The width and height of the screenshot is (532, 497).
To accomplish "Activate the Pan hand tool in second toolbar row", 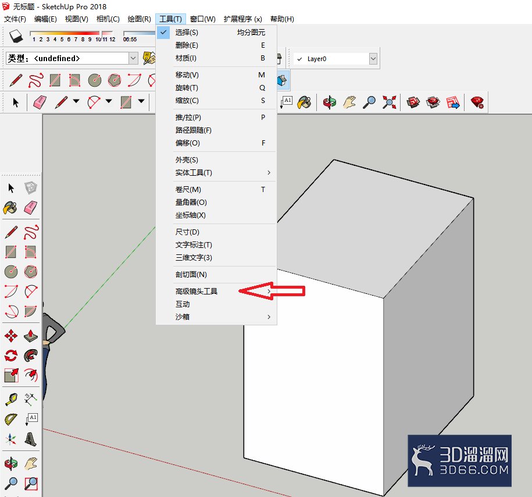I will point(349,102).
